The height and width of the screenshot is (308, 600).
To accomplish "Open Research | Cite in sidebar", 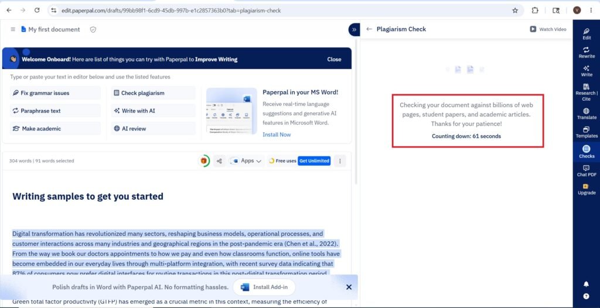I will (587, 92).
